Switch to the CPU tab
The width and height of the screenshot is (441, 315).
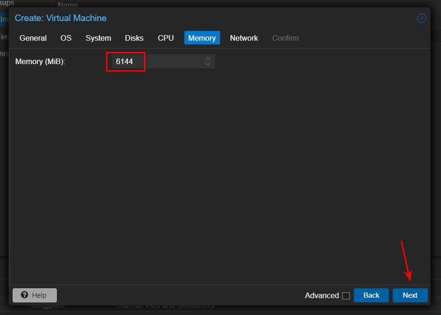coord(166,38)
